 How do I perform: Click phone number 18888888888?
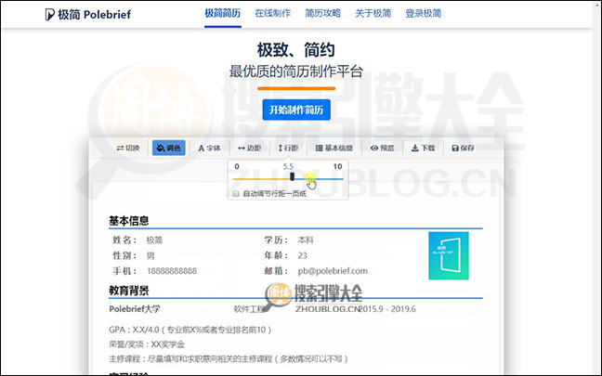click(172, 271)
